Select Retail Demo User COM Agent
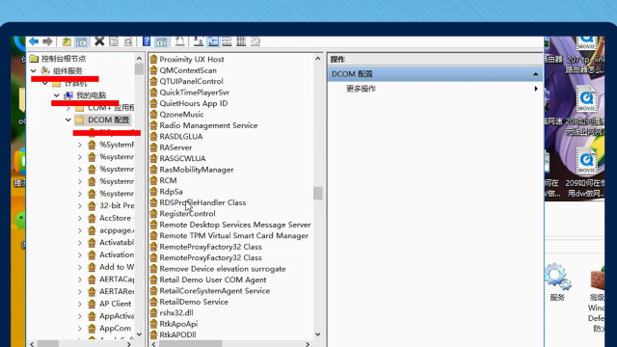Viewport: 617px width, 347px height. coord(213,280)
